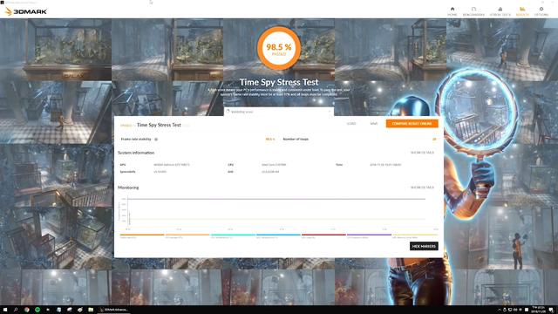Show details for Monitoring section

[x=422, y=188]
